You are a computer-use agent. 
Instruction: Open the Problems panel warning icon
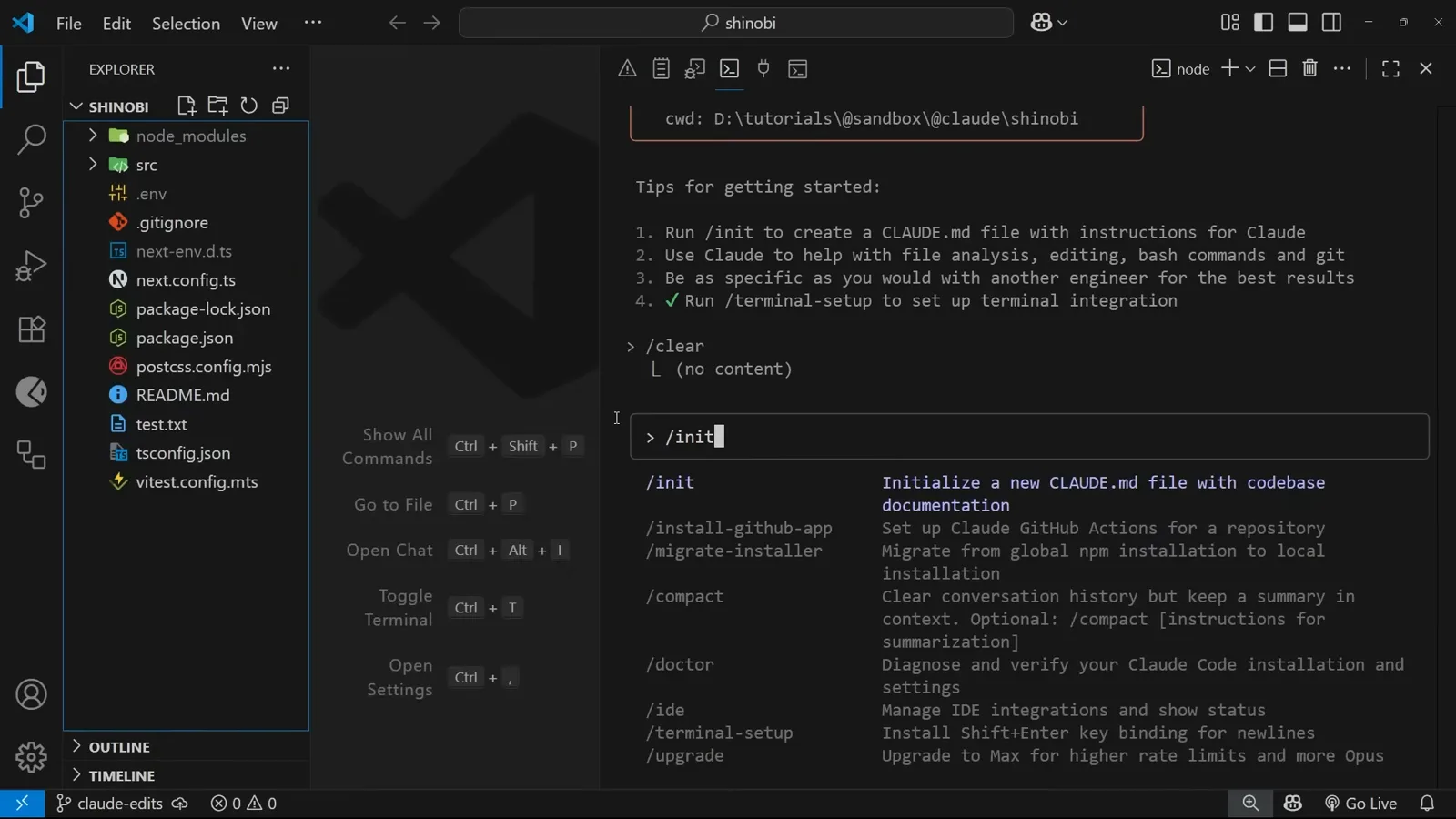(x=627, y=69)
